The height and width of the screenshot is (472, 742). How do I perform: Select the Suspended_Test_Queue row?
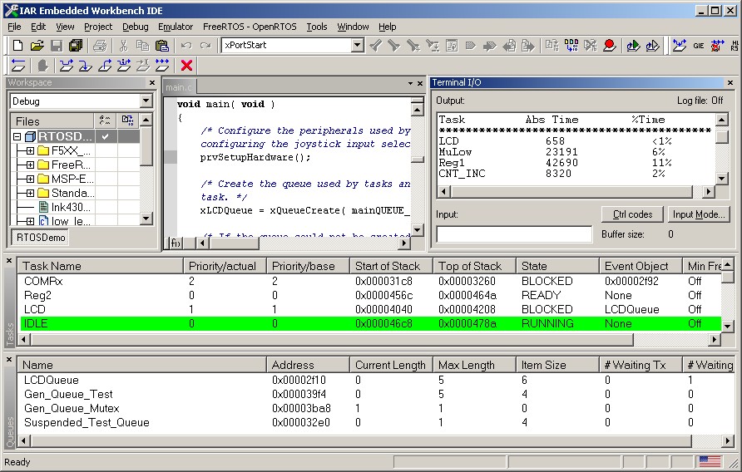click(x=376, y=422)
